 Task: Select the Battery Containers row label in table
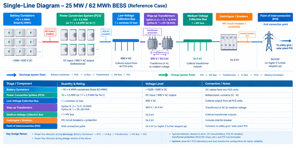[30, 90]
